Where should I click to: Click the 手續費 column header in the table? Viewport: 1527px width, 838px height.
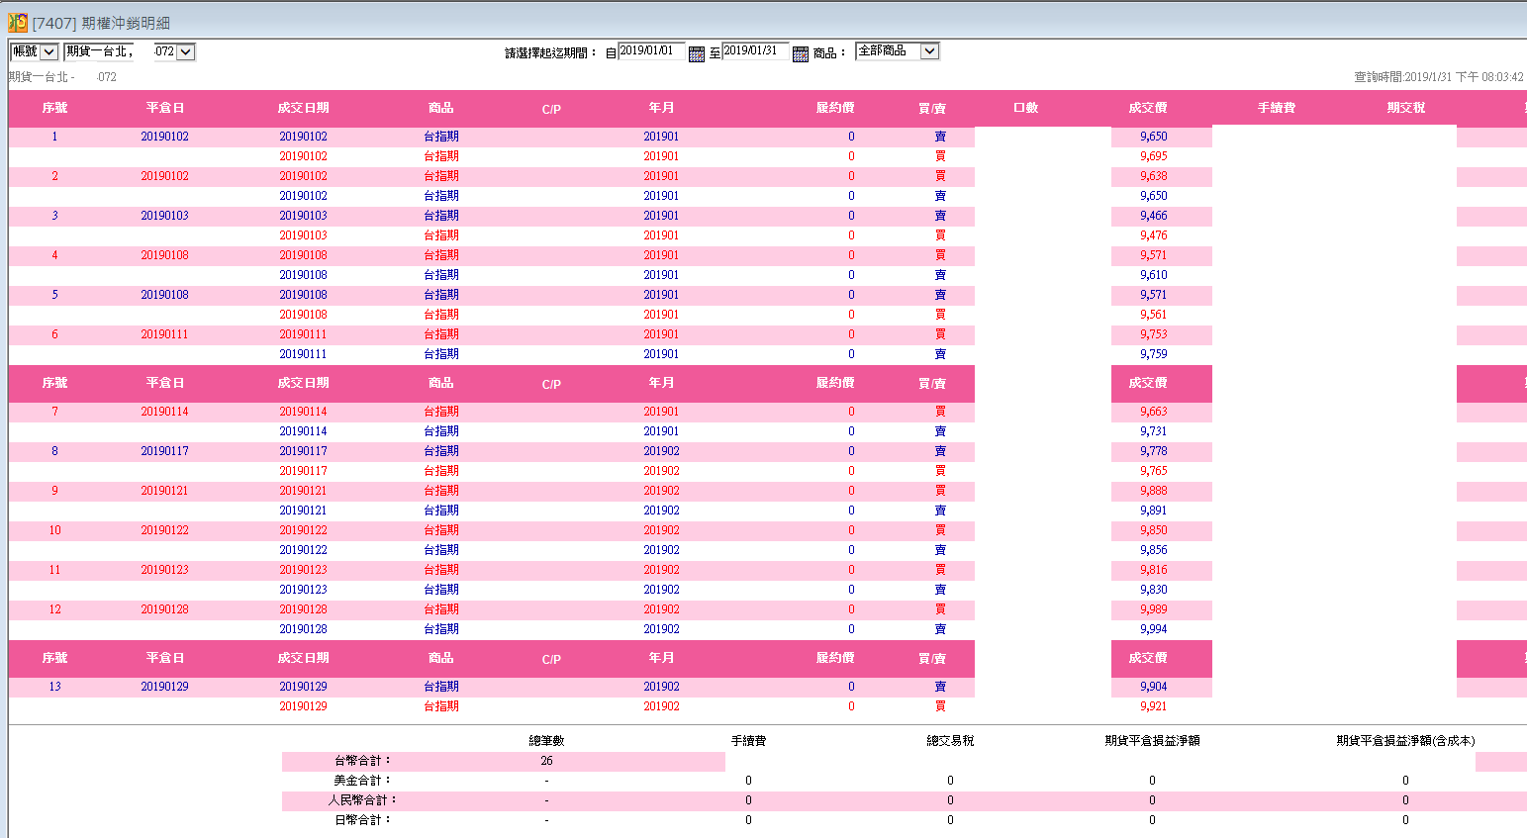tap(1277, 108)
